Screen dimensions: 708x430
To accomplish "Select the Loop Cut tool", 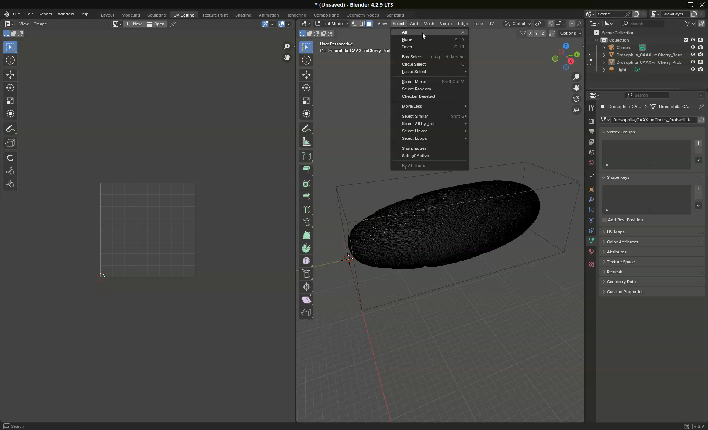I will (306, 209).
